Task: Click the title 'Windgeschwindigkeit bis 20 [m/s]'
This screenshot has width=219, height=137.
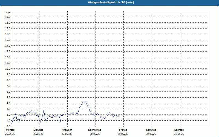Action: [x=111, y=2]
